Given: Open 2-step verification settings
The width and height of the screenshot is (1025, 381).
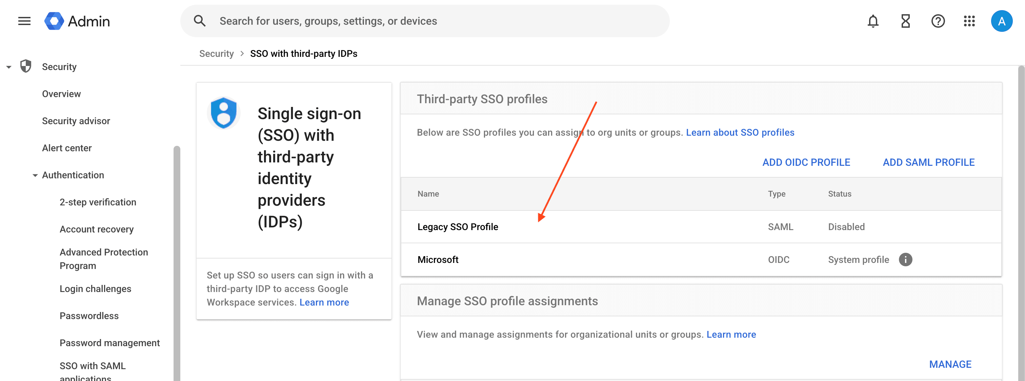Looking at the screenshot, I should [x=98, y=202].
